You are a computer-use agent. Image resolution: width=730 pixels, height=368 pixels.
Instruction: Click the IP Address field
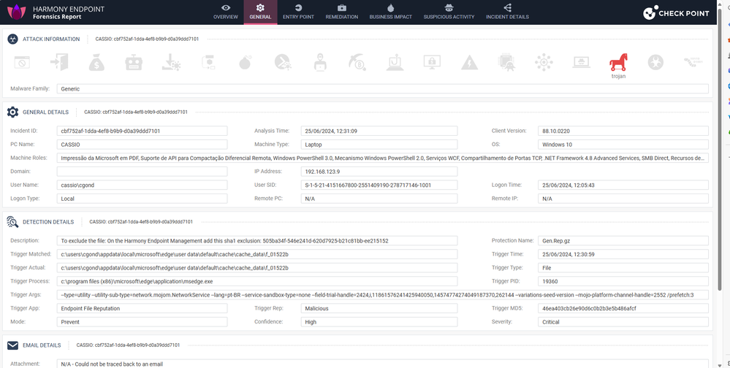(379, 172)
